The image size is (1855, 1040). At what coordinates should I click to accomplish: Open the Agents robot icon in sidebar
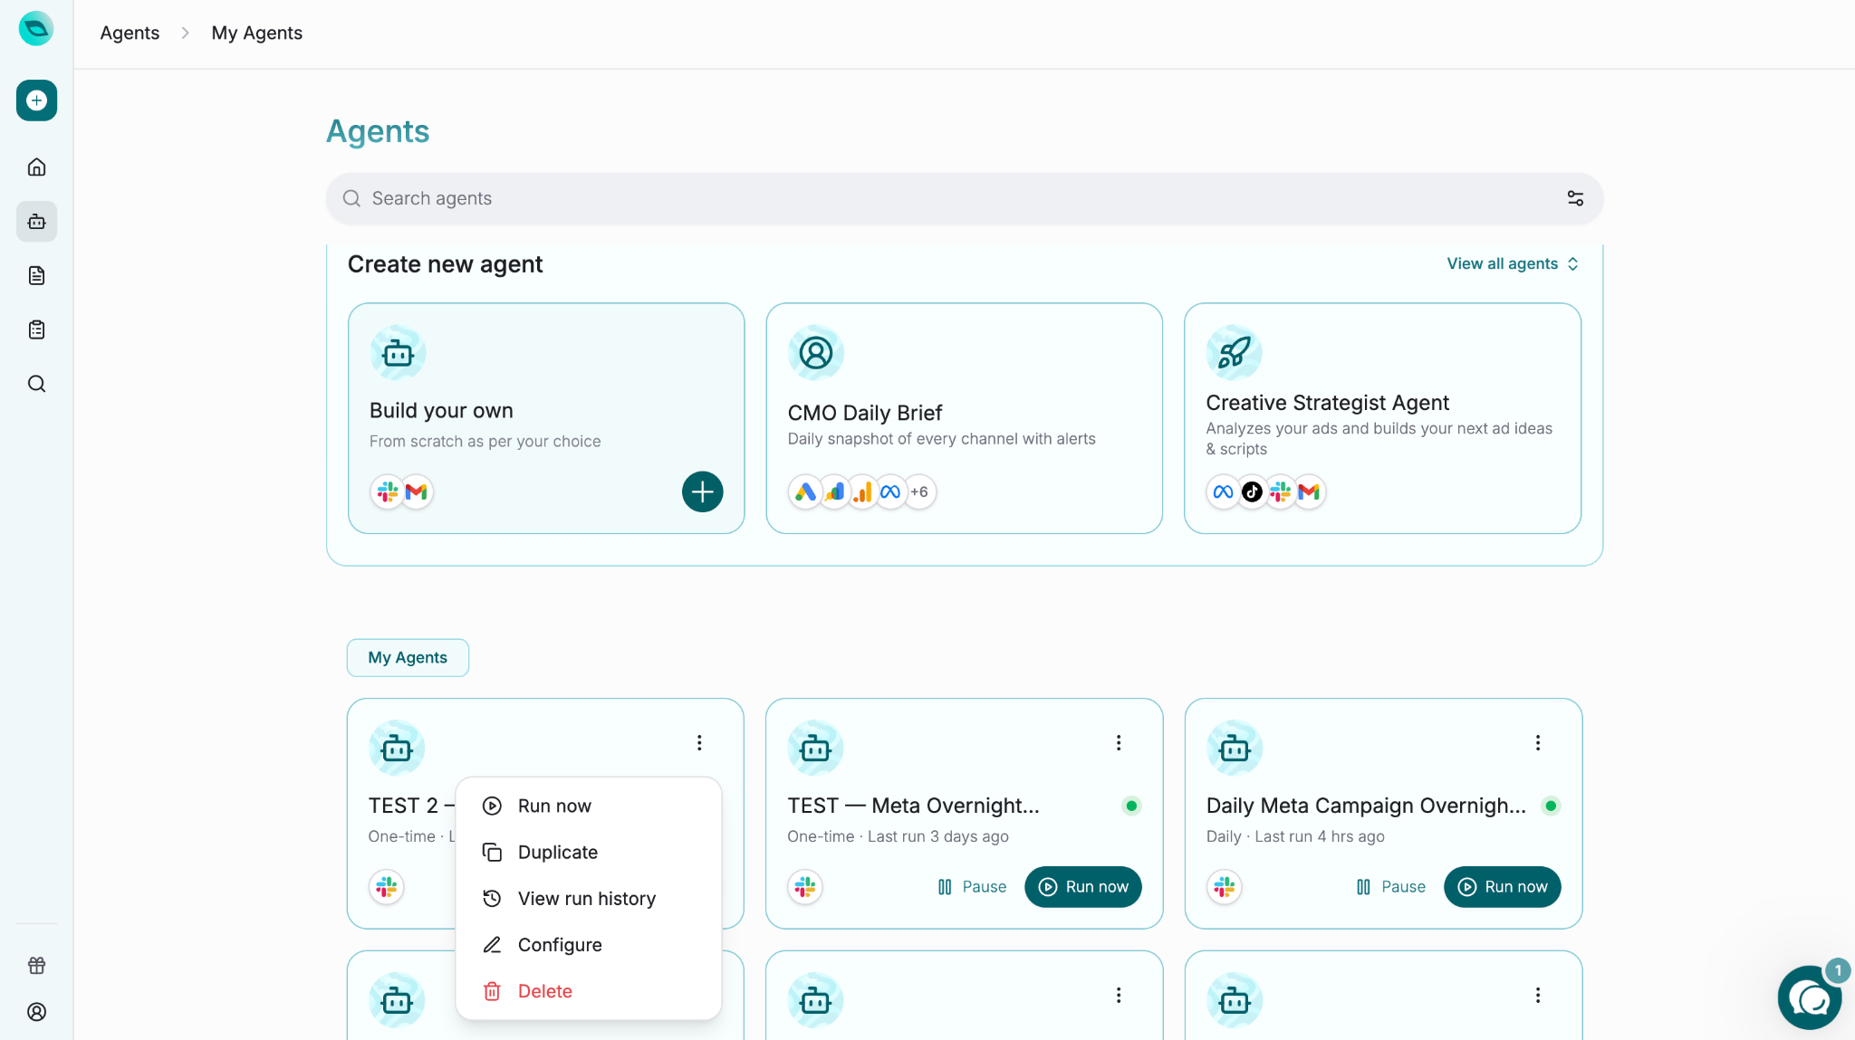coord(36,221)
